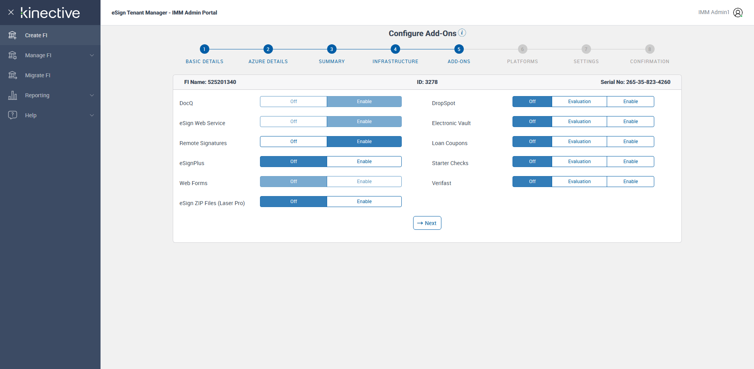The image size is (754, 369).
Task: Click the FI Name: 525201340 text
Action: tap(210, 82)
